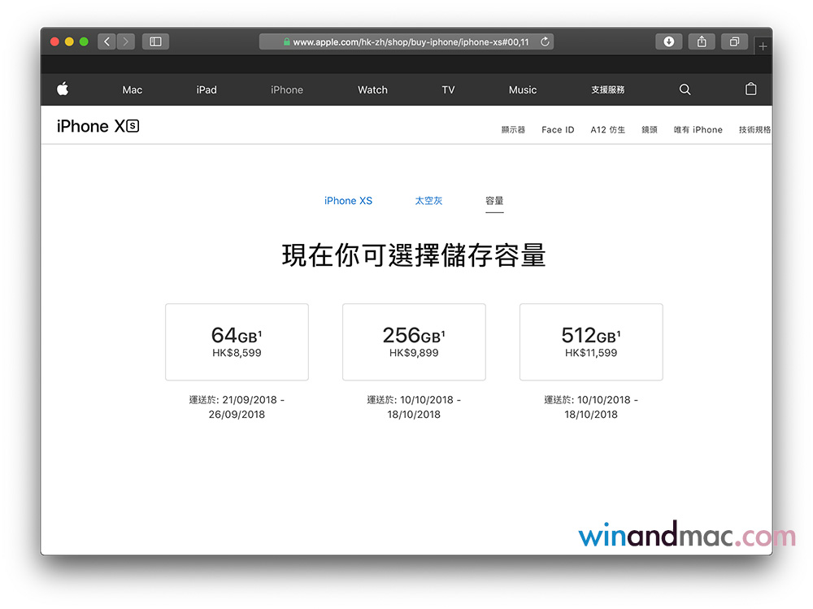This screenshot has height=609, width=813.
Task: Open a new tab with plus button
Action: [762, 46]
